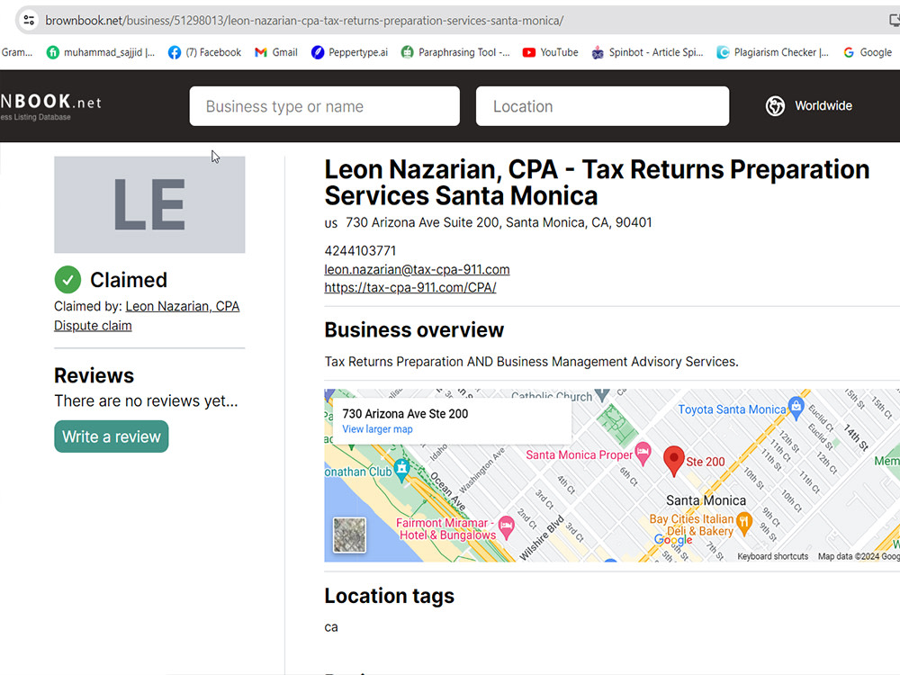Click the Brownbook.net site logo
Image resolution: width=900 pixels, height=675 pixels.
coord(50,105)
